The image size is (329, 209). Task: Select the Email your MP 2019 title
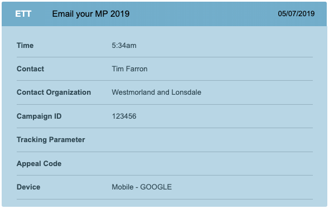pos(91,14)
